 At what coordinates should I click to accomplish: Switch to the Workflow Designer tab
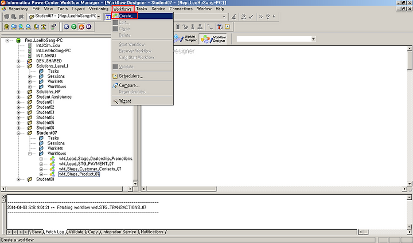(213, 39)
